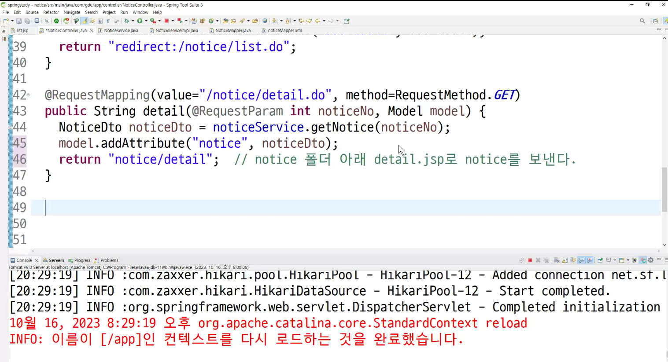The width and height of the screenshot is (668, 362).
Task: Expand the Run configurations dropdown
Action: [146, 21]
